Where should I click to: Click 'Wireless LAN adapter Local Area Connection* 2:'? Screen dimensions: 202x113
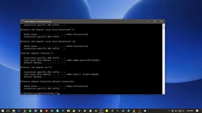pos(48,30)
